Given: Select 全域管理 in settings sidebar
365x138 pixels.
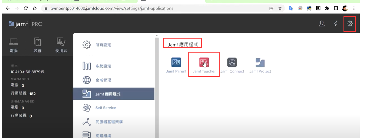Looking at the screenshot, I should pyautogui.click(x=114, y=80).
